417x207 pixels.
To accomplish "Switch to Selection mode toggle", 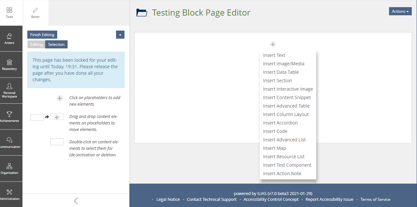I will click(x=56, y=45).
